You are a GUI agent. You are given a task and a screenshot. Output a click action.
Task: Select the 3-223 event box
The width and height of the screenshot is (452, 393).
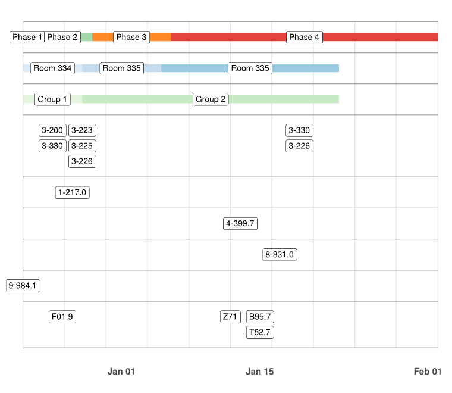coord(82,130)
